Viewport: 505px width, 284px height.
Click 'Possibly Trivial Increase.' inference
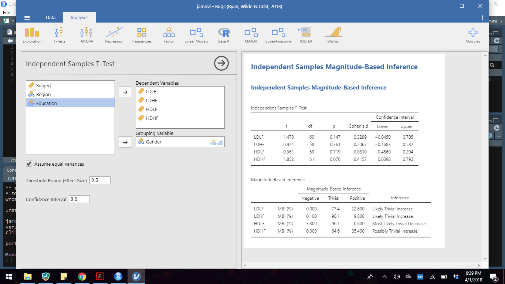tap(395, 231)
